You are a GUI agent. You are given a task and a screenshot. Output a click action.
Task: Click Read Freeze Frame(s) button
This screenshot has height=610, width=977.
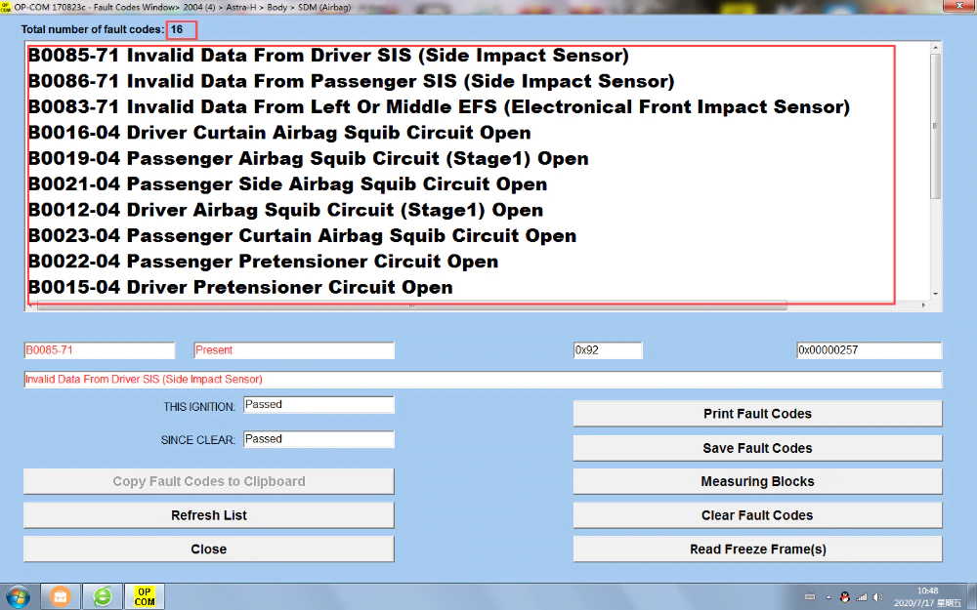pos(757,549)
